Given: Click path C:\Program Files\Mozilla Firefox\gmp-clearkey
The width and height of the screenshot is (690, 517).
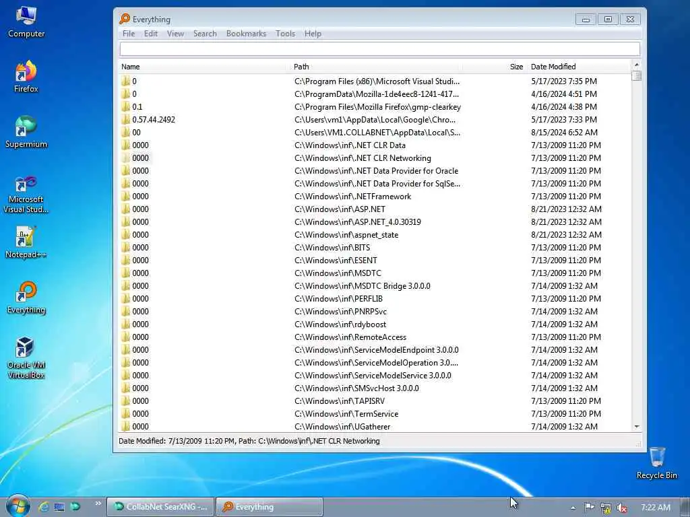Looking at the screenshot, I should click(377, 107).
